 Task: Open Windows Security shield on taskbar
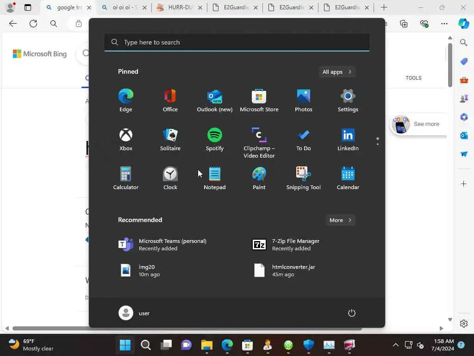pyautogui.click(x=308, y=345)
